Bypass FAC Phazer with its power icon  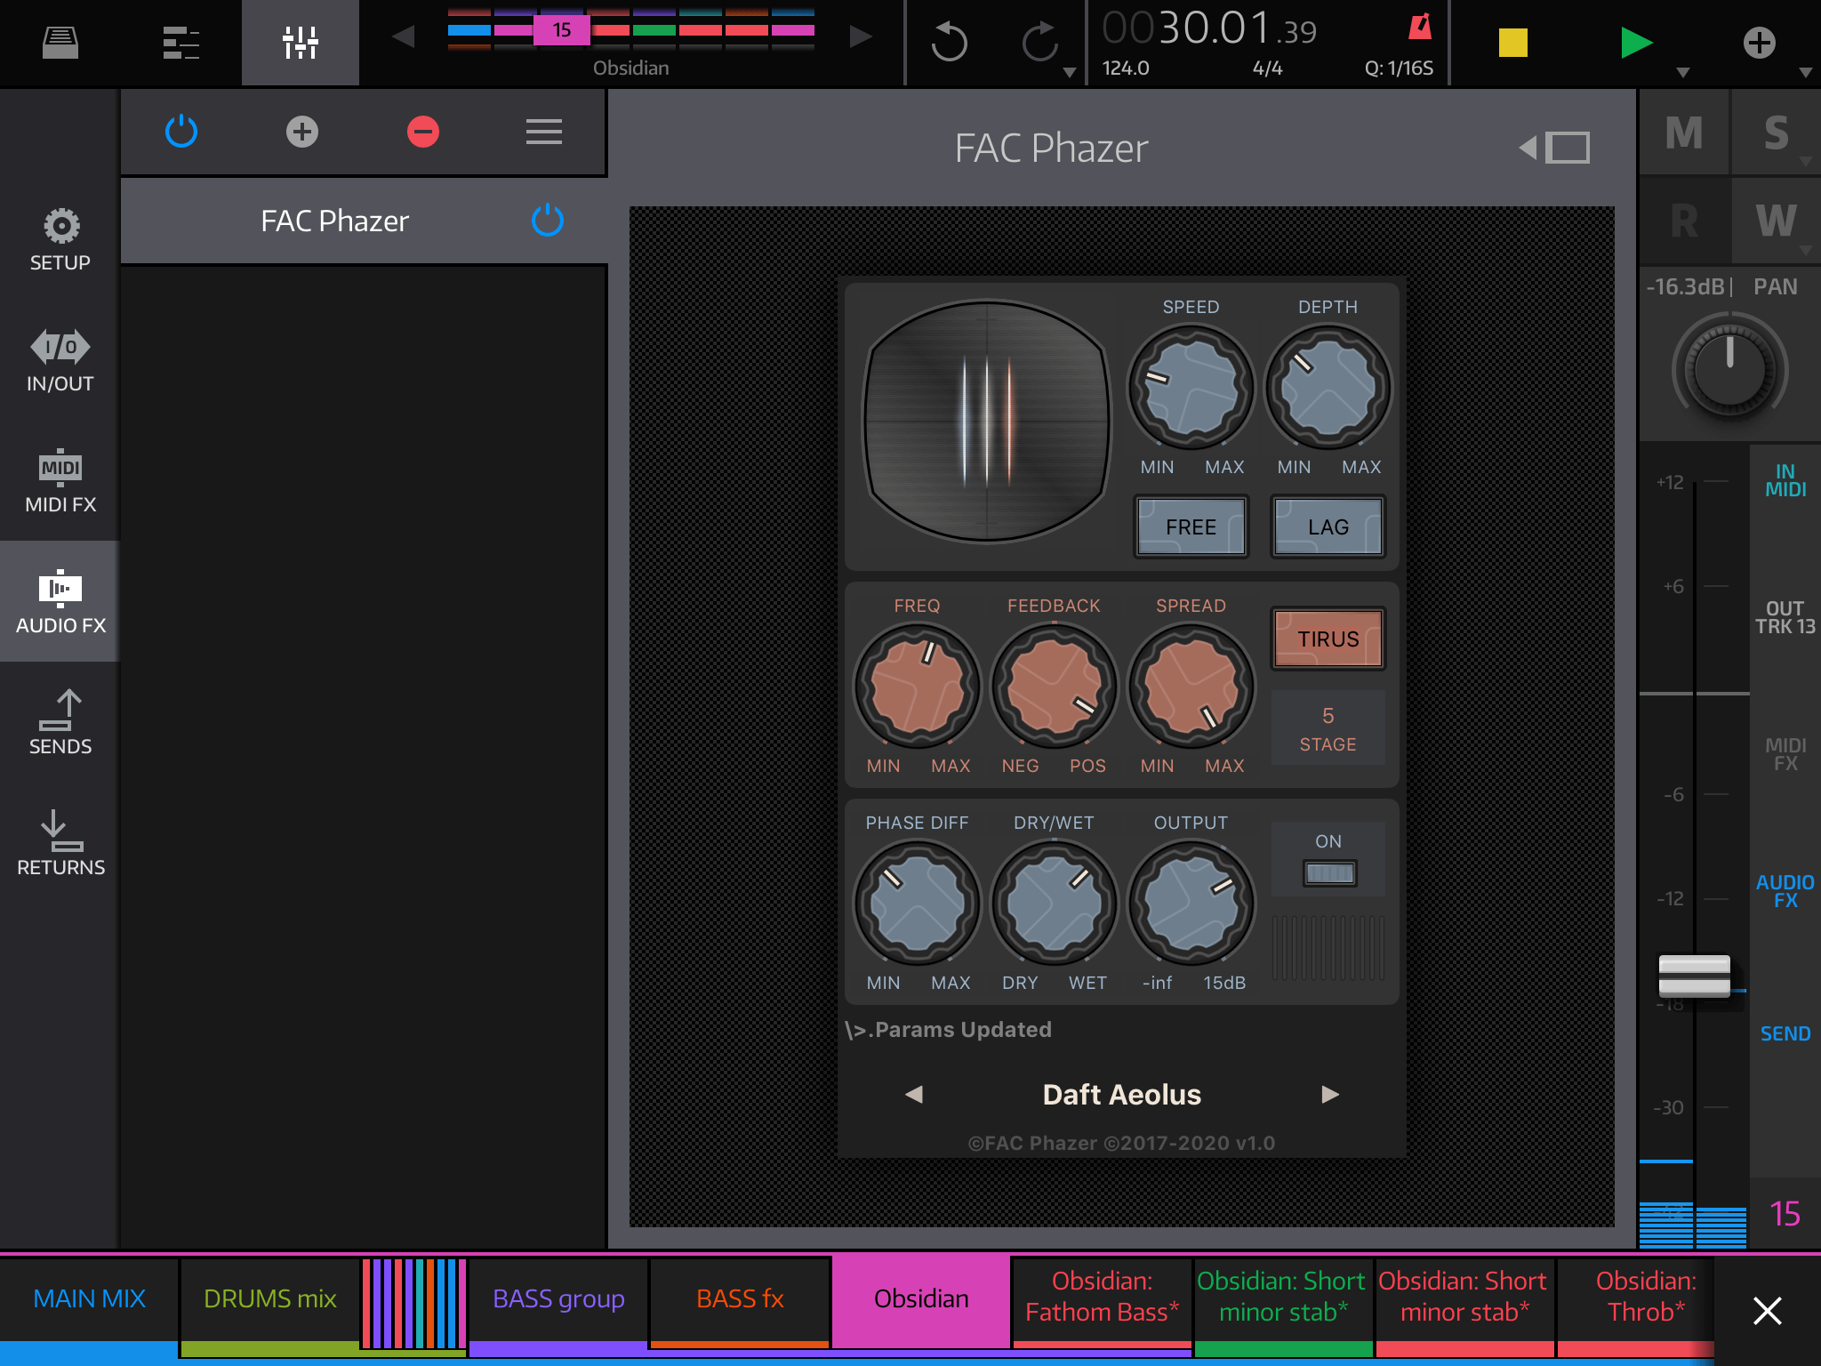[547, 220]
